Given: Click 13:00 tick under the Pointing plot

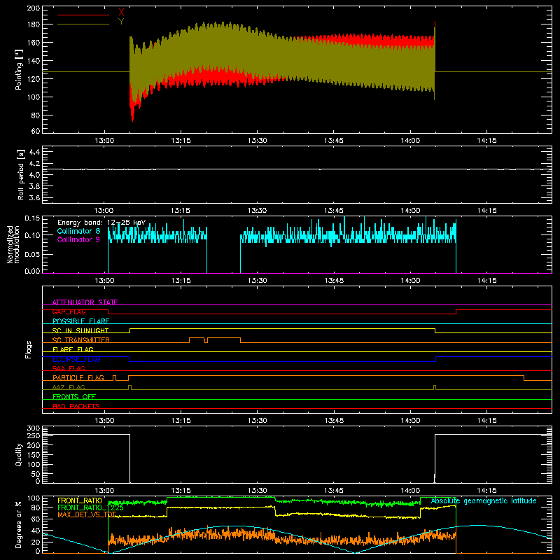Looking at the screenshot, I should [x=104, y=141].
